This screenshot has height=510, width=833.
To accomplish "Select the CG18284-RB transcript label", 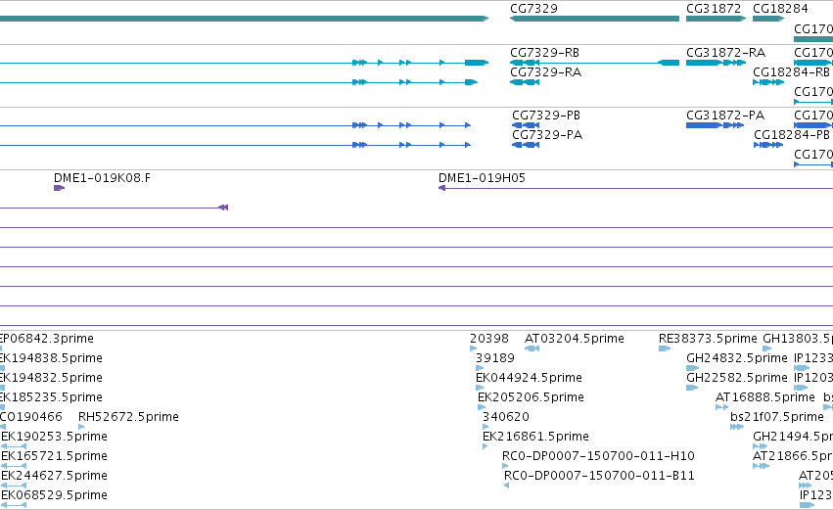I will click(791, 72).
